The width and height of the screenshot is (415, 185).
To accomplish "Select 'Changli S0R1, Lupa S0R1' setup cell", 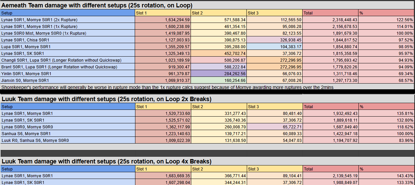I will coord(68,60).
